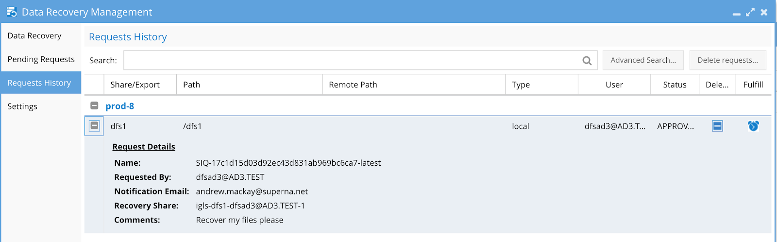Viewport: 777px width, 242px height.
Task: Select the Requests History menu item
Action: 41,83
